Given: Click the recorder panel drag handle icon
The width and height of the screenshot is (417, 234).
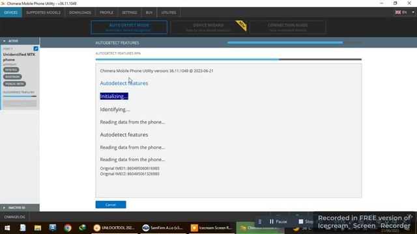Looking at the screenshot, I should [x=260, y=222].
